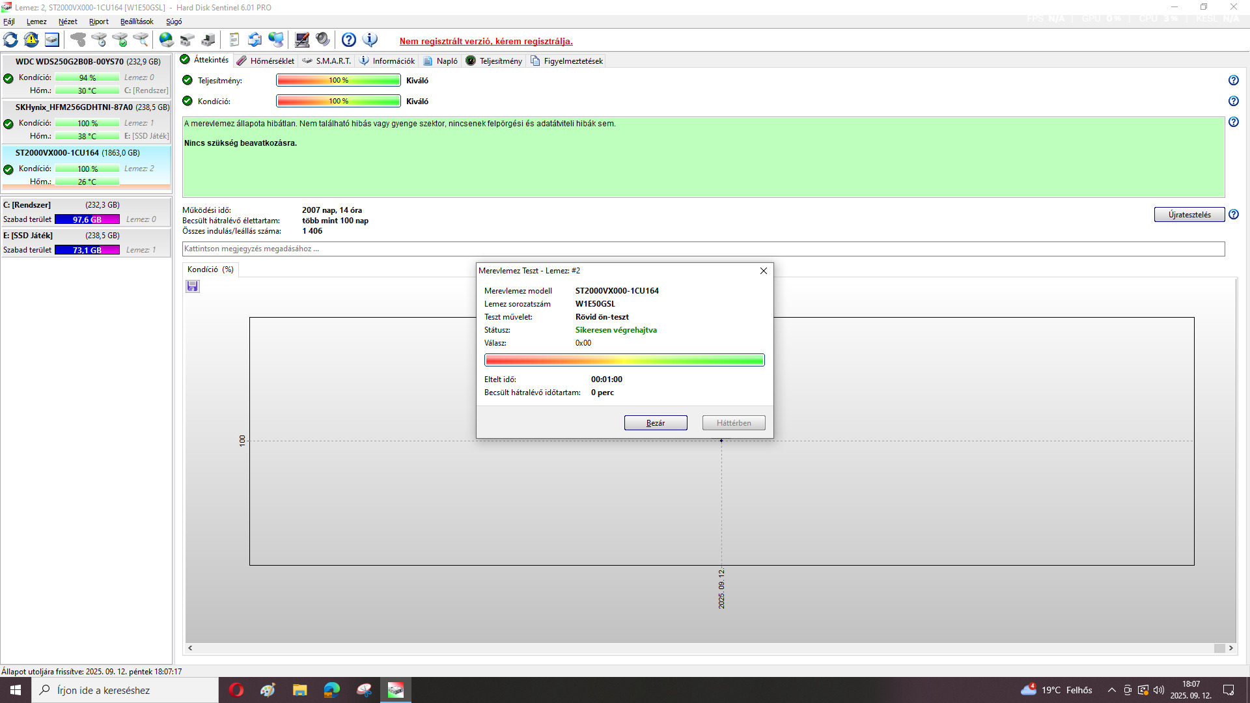The width and height of the screenshot is (1250, 703).
Task: Click help icon next to Újratesztelés
Action: click(1233, 214)
